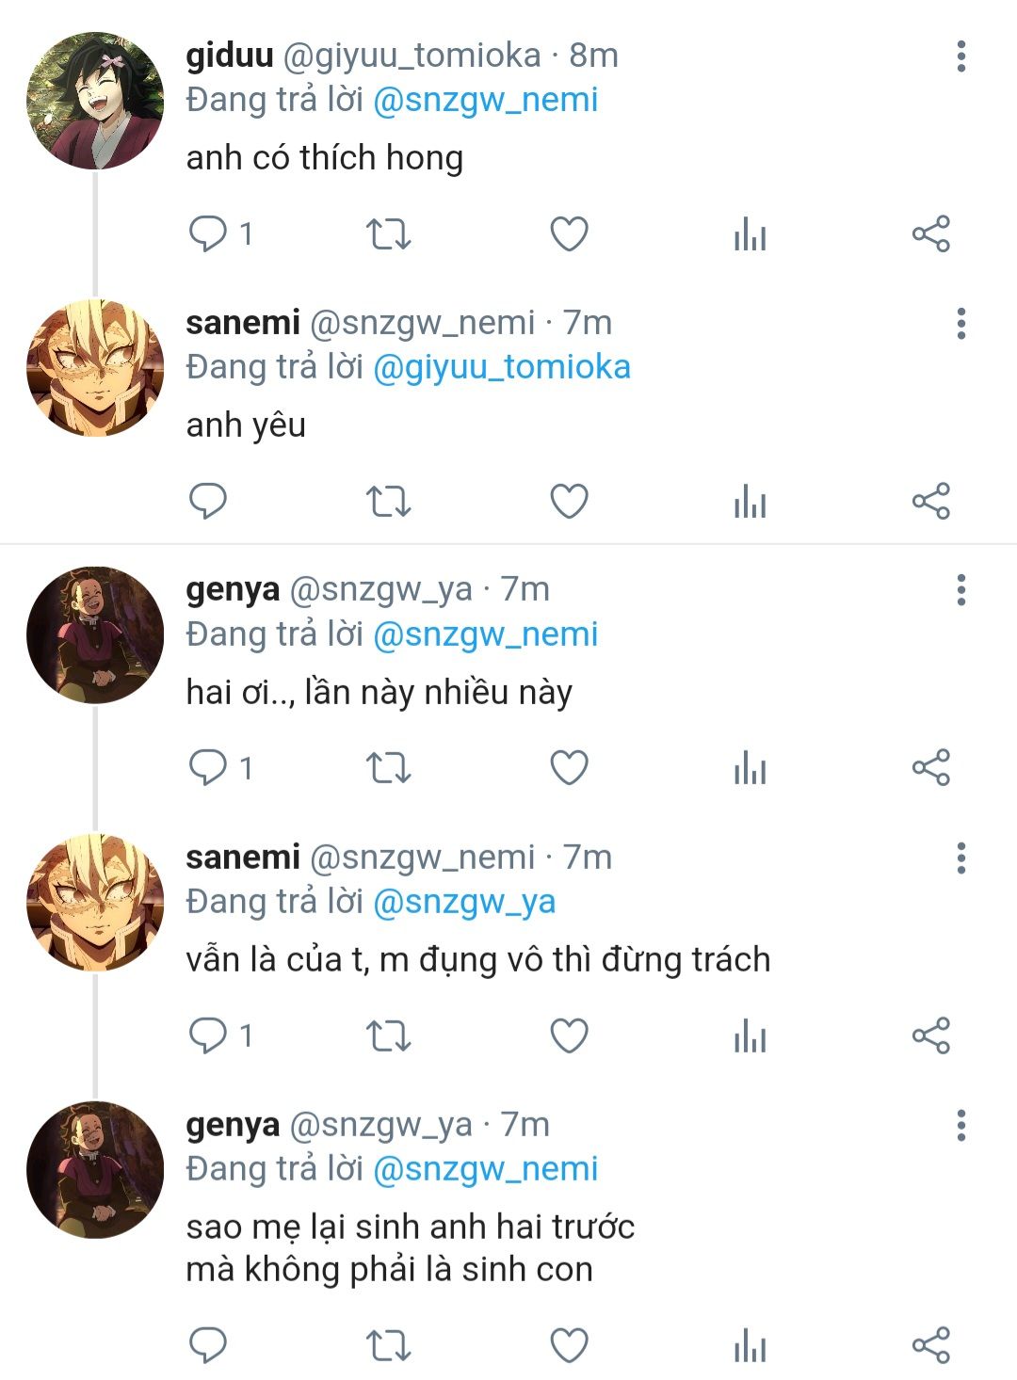Screen dimensions: 1017x1380
Task: Open more options on genya's "hai ơi" tweet
Action: coord(960,590)
